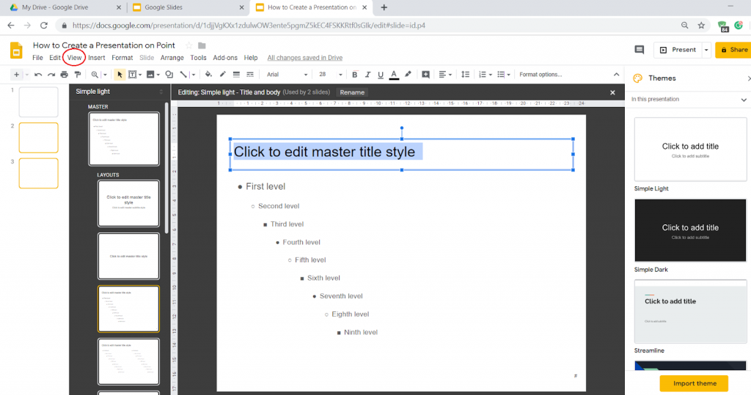
Task: Select the Paint format tool
Action: (77, 75)
